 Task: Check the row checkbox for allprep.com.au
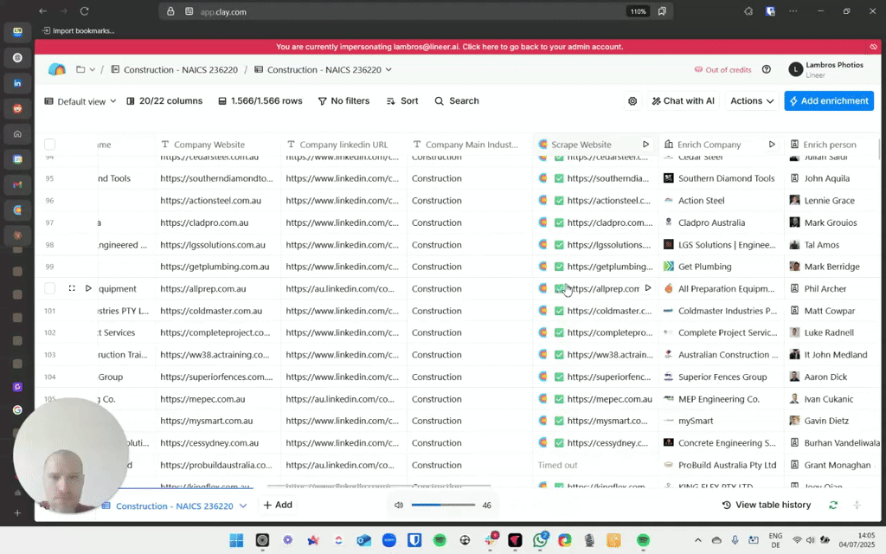[49, 288]
